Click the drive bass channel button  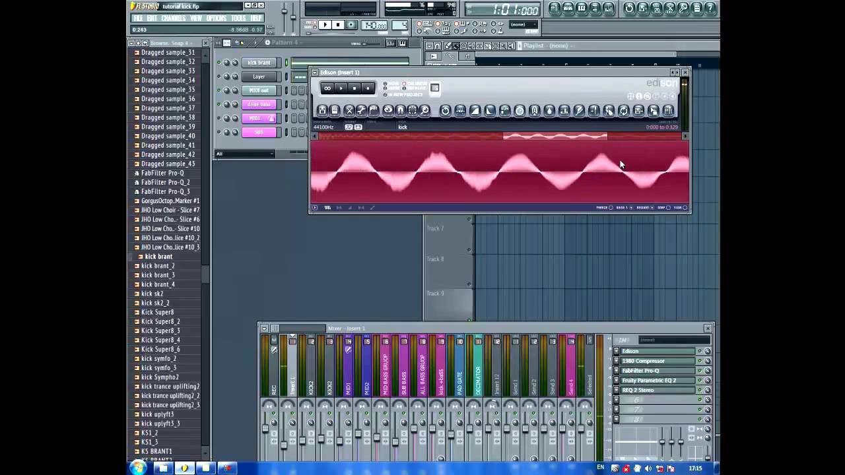point(259,104)
